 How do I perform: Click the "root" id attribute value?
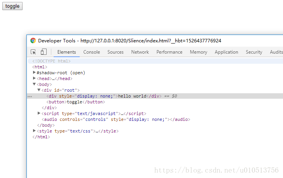[x=70, y=90]
